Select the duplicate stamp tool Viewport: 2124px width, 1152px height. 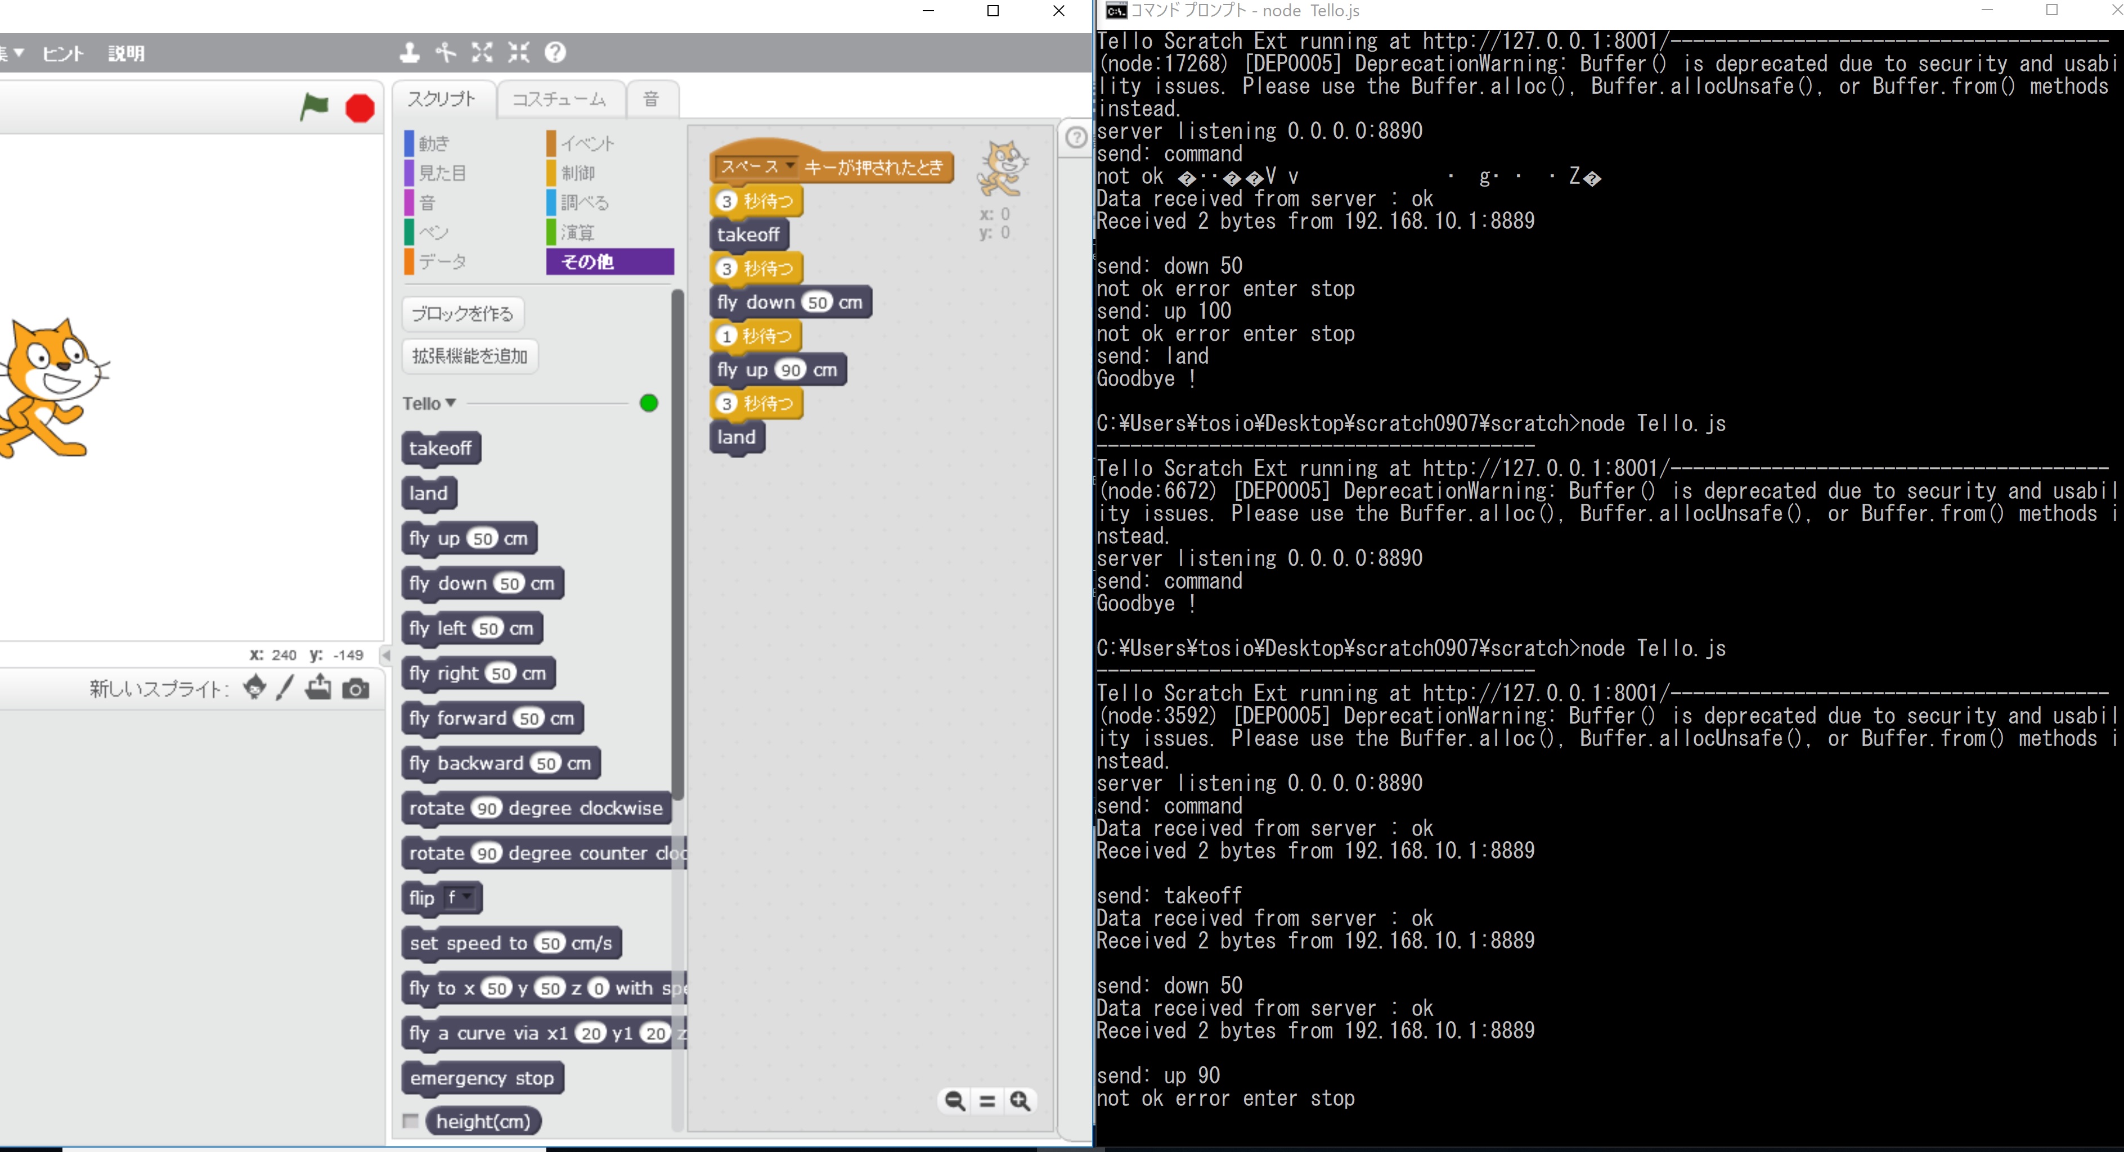[410, 52]
